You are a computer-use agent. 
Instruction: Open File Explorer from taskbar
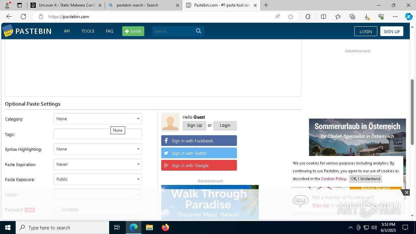point(149,227)
